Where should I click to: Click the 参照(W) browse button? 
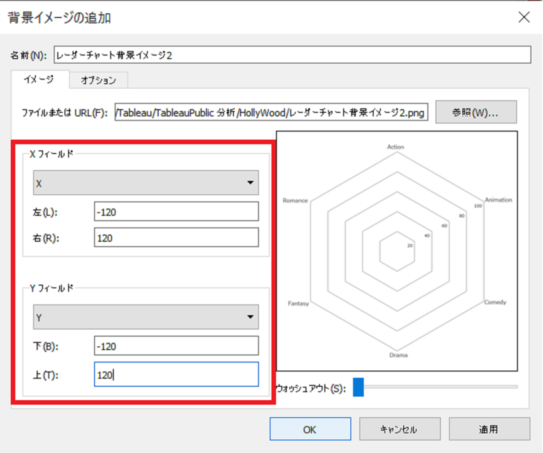(x=475, y=112)
